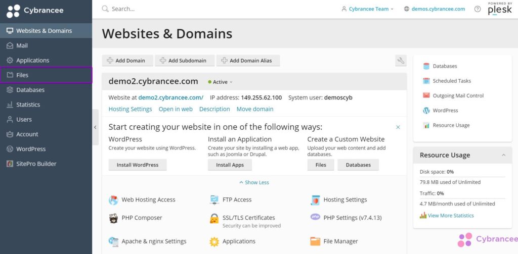Click the Cybrancee logo in sidebar header
Viewport: 518px width, 254px height.
click(35, 11)
